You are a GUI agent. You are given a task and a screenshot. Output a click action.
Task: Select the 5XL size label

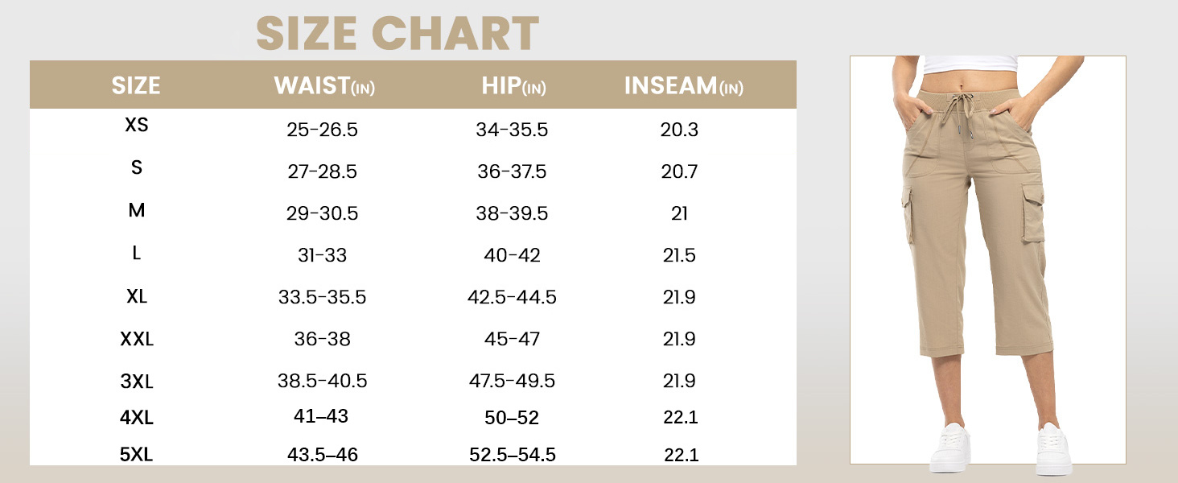137,455
